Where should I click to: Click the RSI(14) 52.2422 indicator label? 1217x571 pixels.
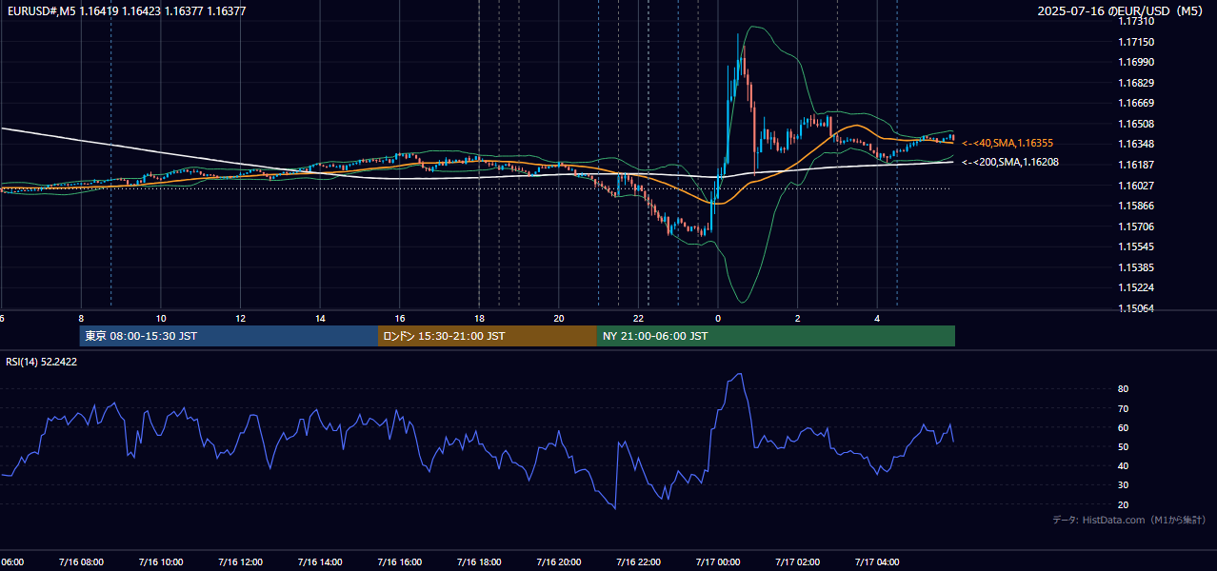pos(42,362)
